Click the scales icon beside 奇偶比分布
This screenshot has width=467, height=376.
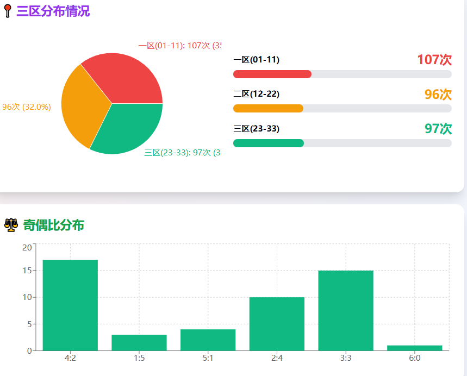[x=11, y=225]
